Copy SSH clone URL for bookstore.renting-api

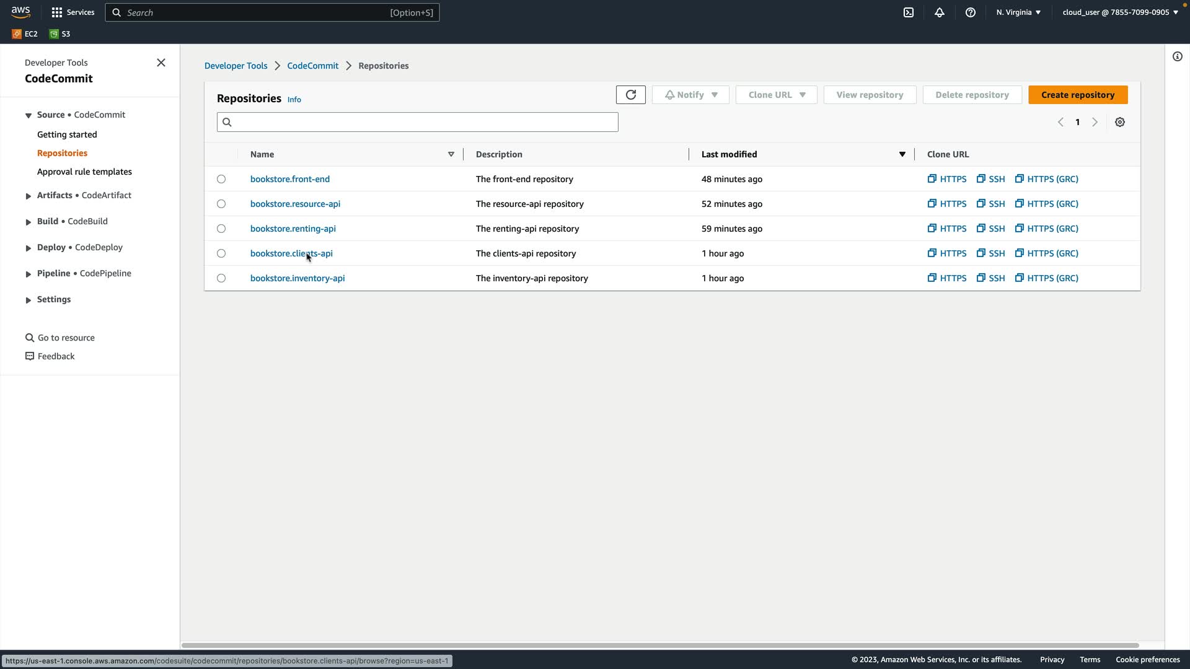coord(990,229)
